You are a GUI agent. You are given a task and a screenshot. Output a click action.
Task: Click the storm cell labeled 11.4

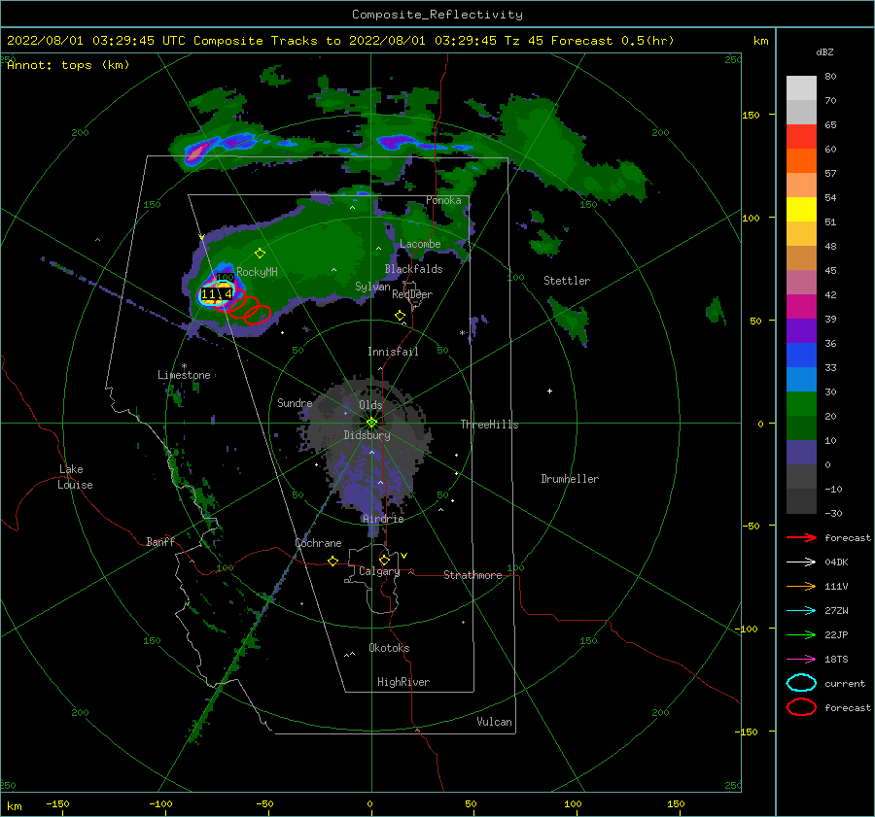[217, 294]
